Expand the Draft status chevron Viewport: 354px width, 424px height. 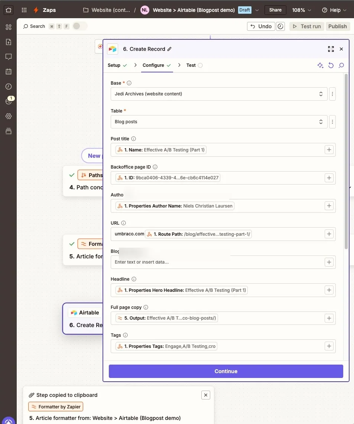click(257, 10)
